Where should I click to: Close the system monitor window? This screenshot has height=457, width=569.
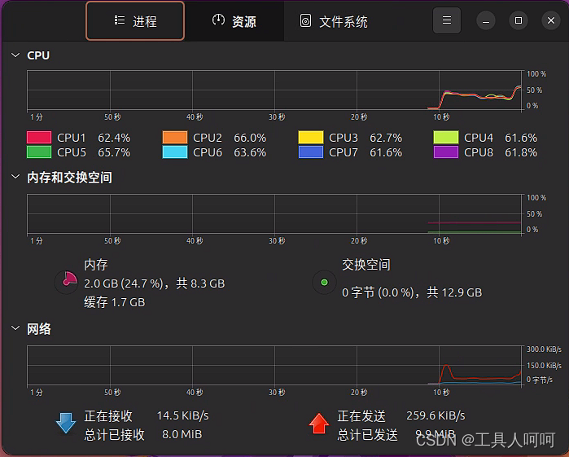pyautogui.click(x=551, y=20)
